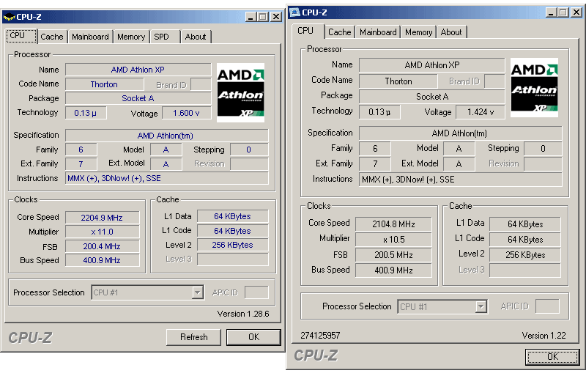Click the CPU-Z title icon in right window
Screen dimensions: 586x376
(x=294, y=12)
